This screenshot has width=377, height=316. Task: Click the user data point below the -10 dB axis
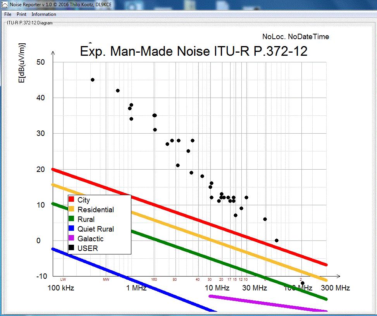303,283
